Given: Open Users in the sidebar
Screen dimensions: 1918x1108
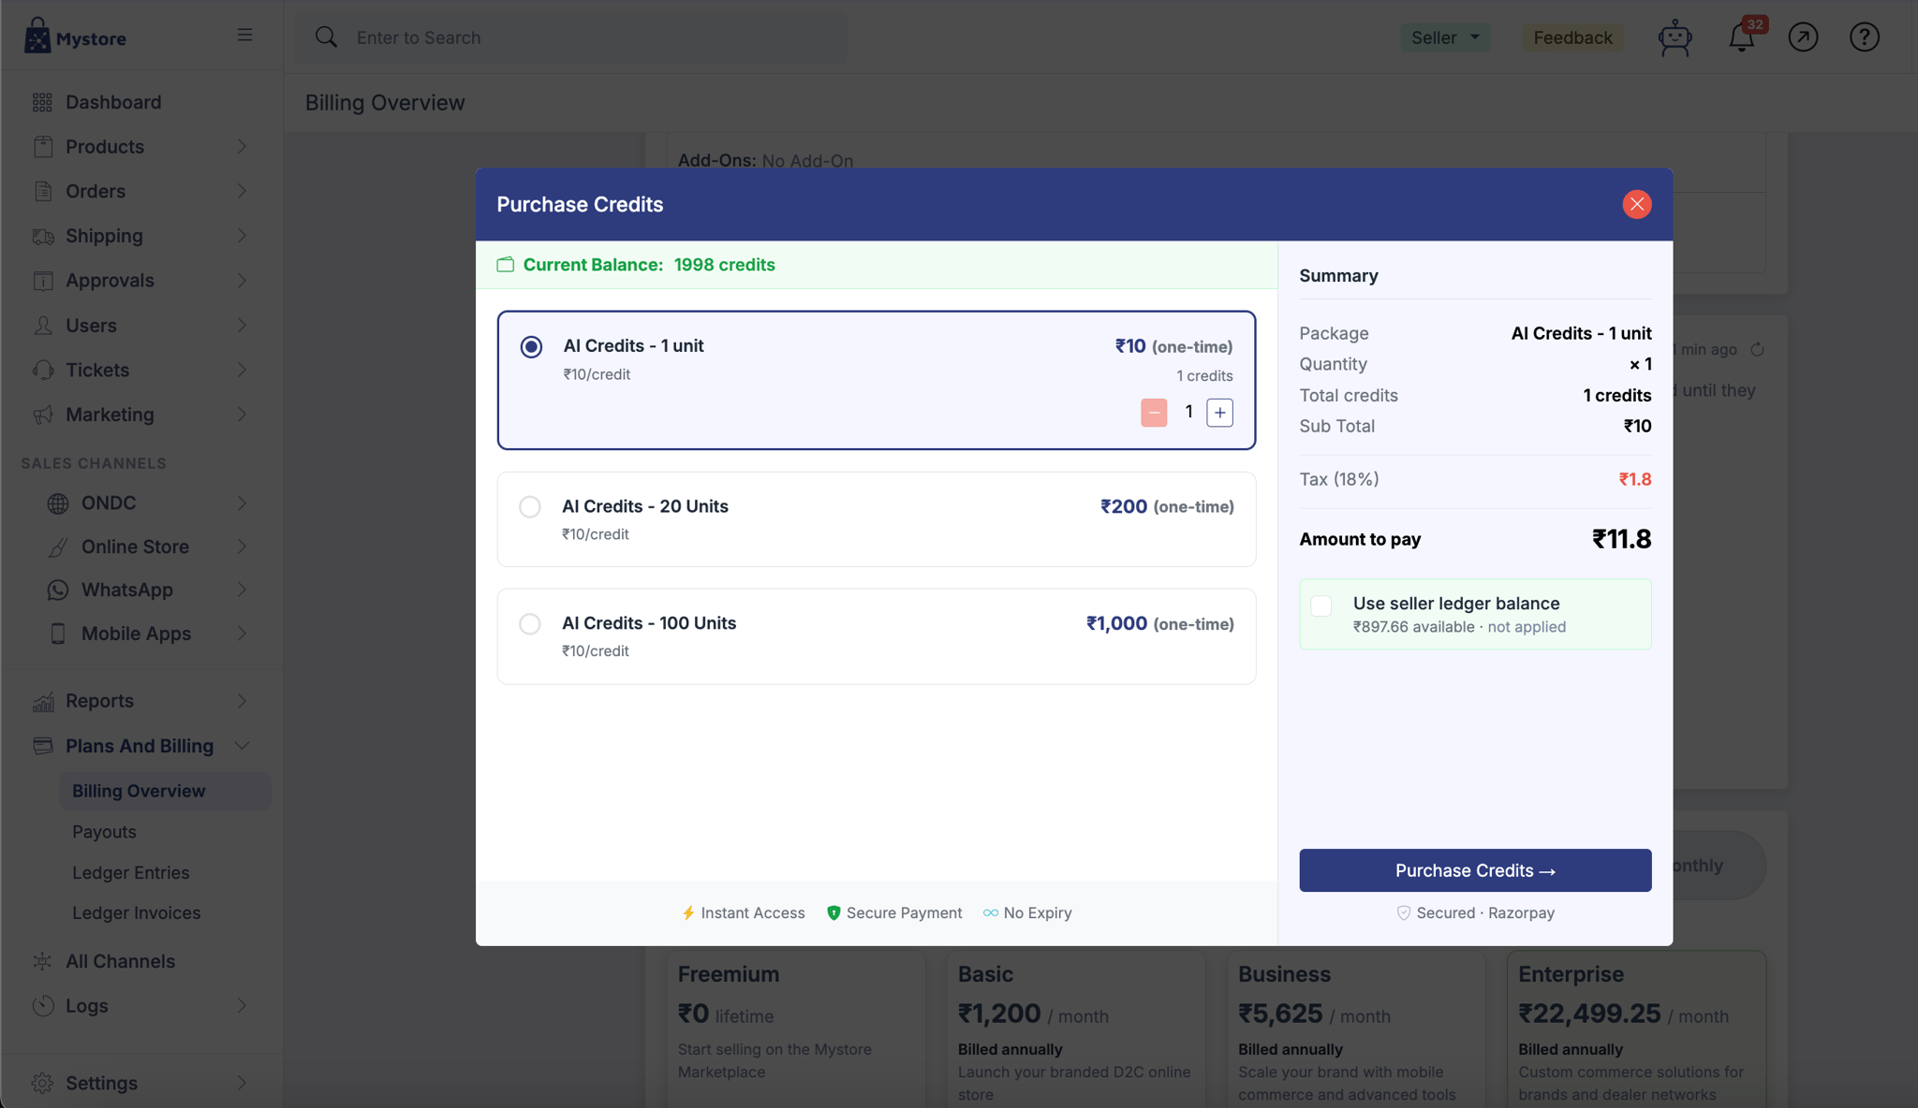Looking at the screenshot, I should click(x=91, y=326).
